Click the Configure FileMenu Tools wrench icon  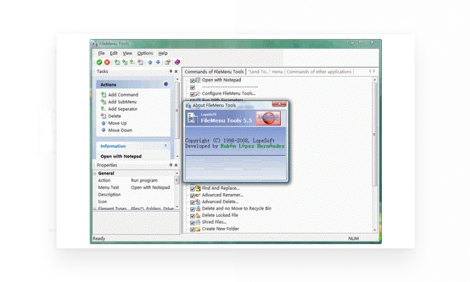pos(198,93)
